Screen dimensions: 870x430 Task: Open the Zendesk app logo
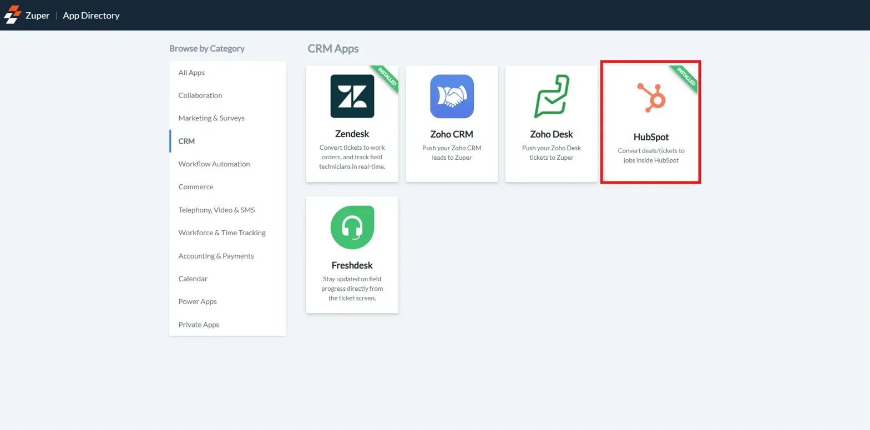click(x=352, y=96)
